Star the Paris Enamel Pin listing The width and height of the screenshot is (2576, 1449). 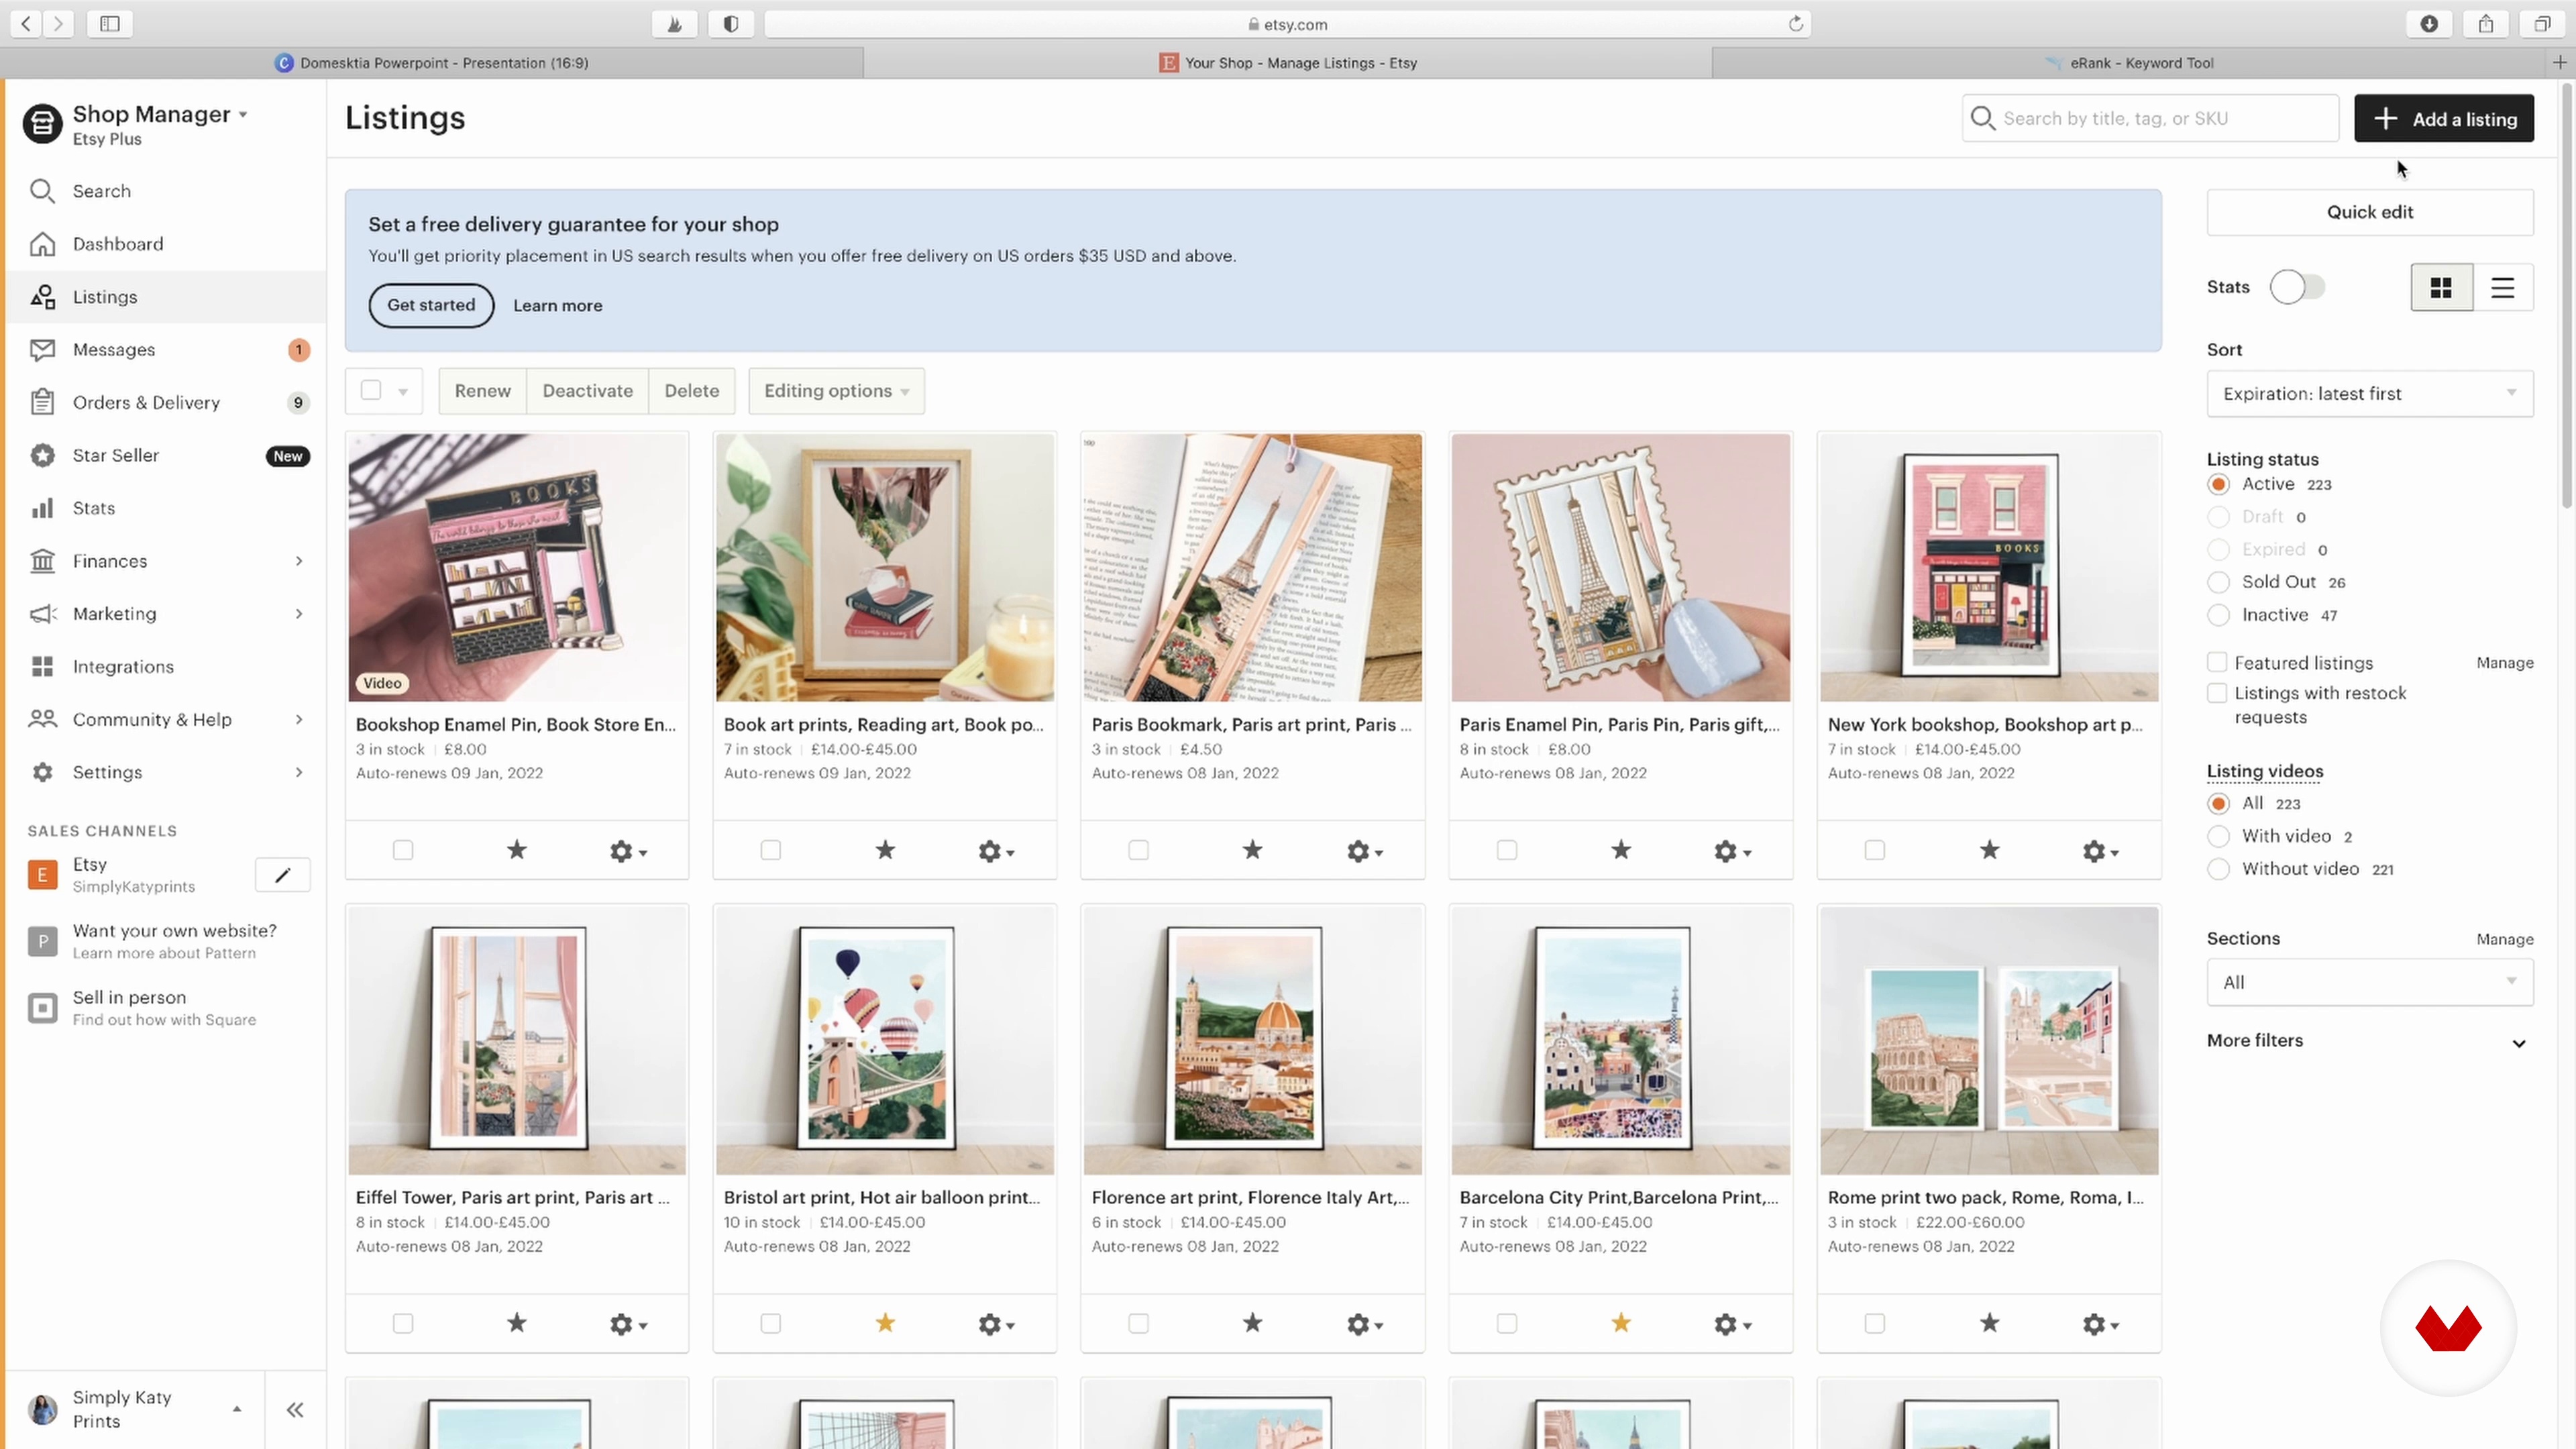pos(1621,850)
